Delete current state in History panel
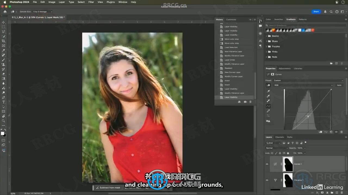 click(x=250, y=102)
